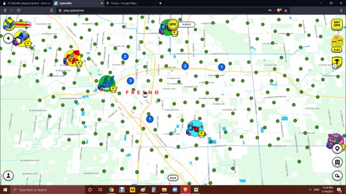The height and width of the screenshot is (194, 346).
Task: Open the browser hamburger menu
Action: click(x=341, y=10)
